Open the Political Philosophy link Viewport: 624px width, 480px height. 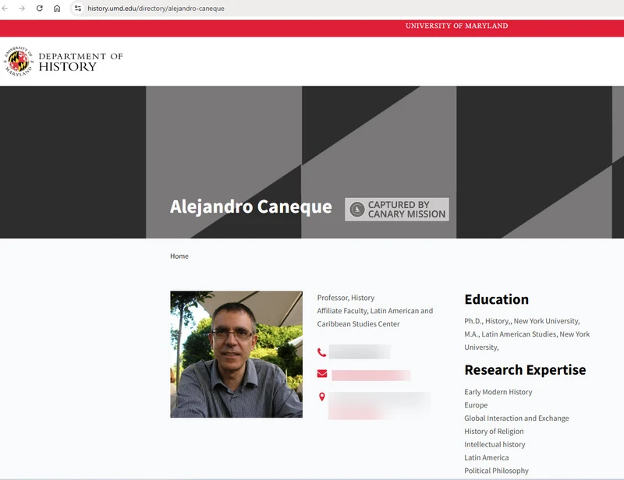496,471
